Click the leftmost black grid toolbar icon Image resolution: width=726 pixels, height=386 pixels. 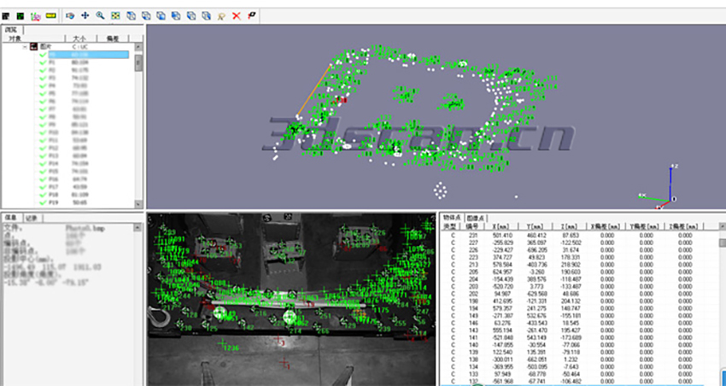point(6,15)
